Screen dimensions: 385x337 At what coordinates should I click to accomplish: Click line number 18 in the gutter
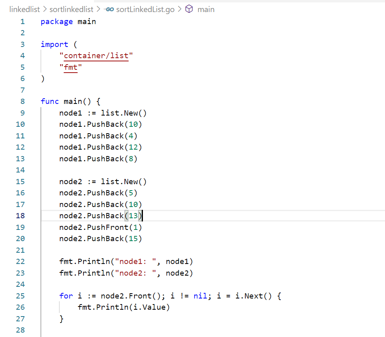pos(20,215)
